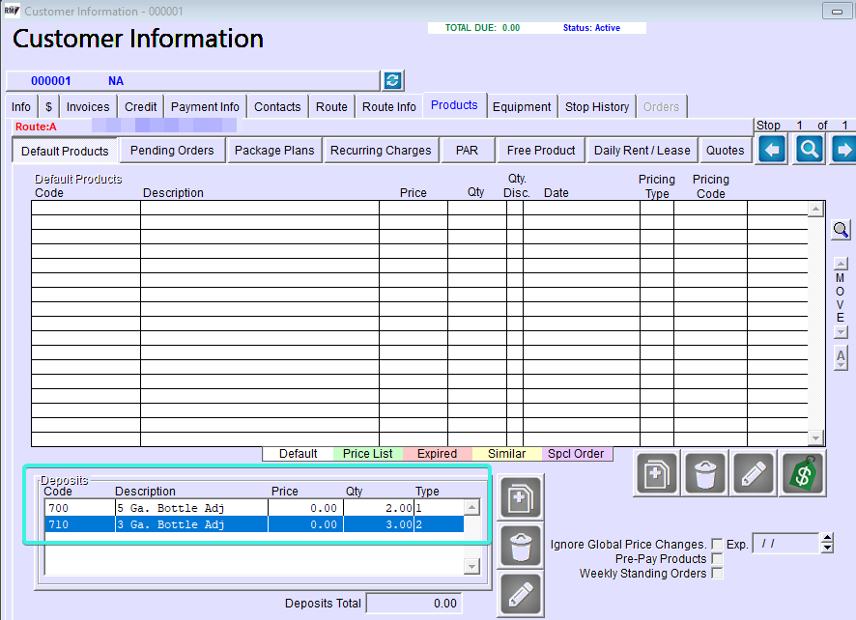Image resolution: width=856 pixels, height=620 pixels.
Task: Switch to the Stop History tab
Action: [x=597, y=107]
